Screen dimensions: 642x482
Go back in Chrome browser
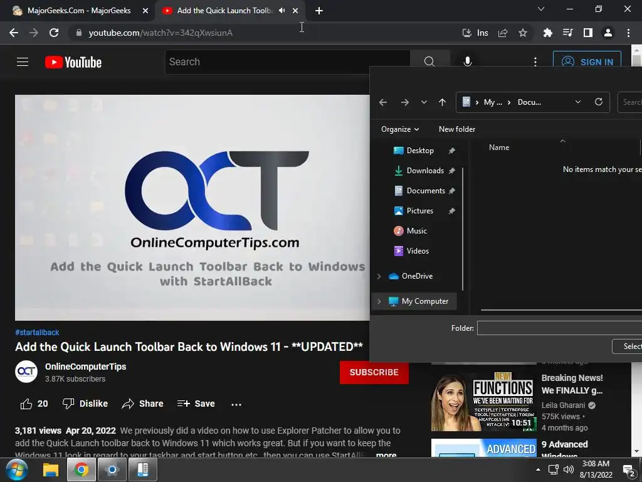[14, 33]
